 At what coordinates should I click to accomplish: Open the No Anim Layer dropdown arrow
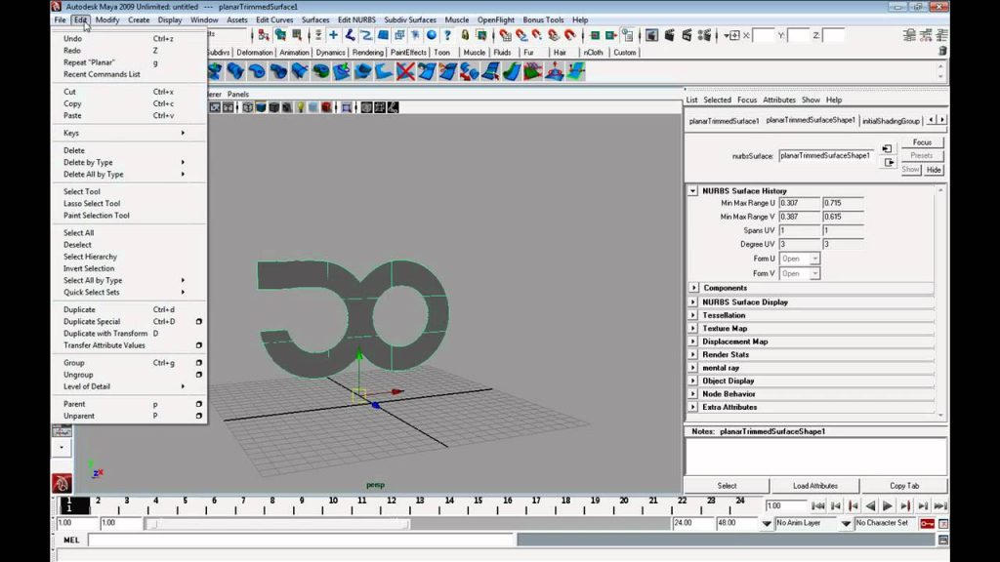click(767, 523)
